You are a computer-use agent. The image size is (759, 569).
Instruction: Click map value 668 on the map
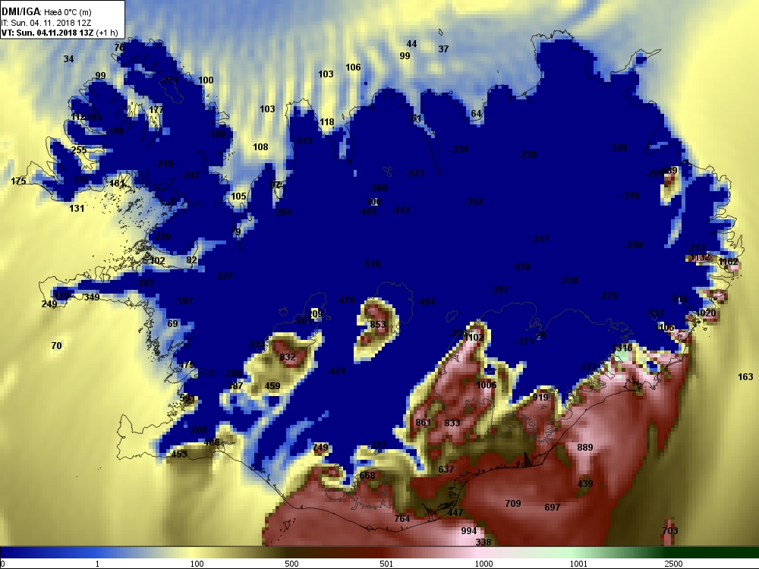pos(367,476)
